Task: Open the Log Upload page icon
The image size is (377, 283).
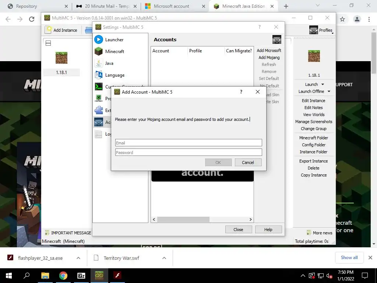Action: click(x=99, y=134)
